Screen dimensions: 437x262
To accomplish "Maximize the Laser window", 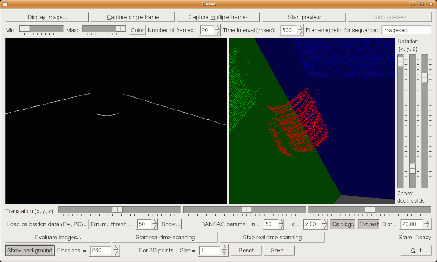I will (x=422, y=4).
